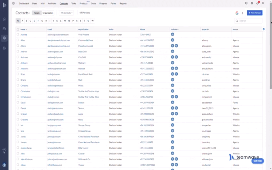Open the Royal Dutch Shell organization link

click(85, 74)
